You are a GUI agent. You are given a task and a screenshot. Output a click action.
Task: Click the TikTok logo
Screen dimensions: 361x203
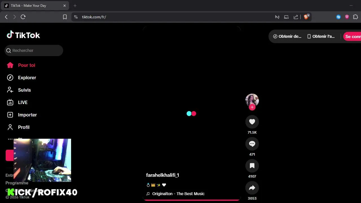click(x=23, y=35)
